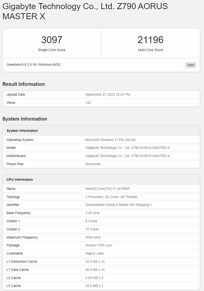The height and width of the screenshot is (291, 204).
Task: Click the Rovnovha power plan value
Action: 93,164
